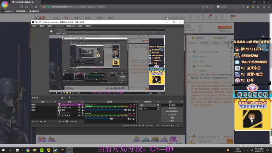
Task: Open source properties gear in Sources panel toolbar
Action: [67, 121]
